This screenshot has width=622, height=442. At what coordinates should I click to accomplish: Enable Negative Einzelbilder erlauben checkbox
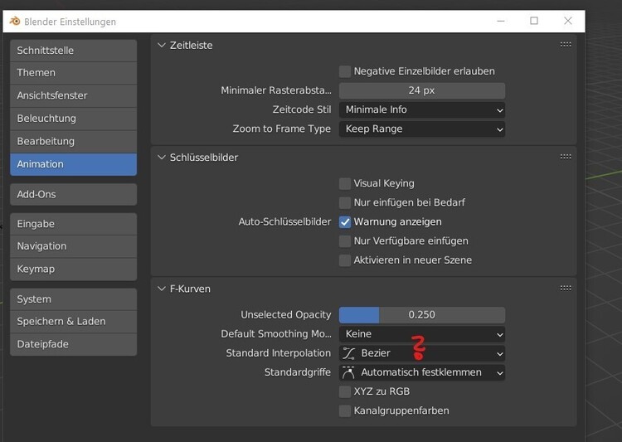tap(345, 71)
